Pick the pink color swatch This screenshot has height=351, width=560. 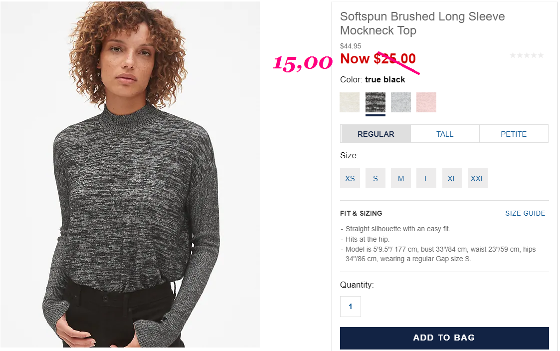click(426, 102)
